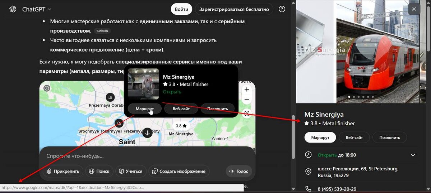
Task: Click Маршрут in the map popup card
Action: [x=145, y=109]
